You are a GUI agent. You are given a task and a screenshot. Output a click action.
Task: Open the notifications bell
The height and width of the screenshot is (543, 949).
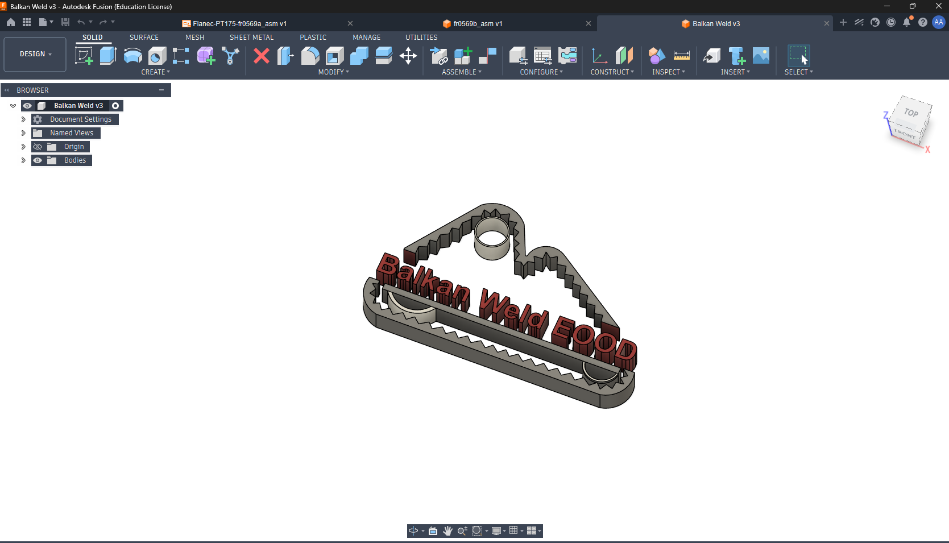pyautogui.click(x=907, y=22)
